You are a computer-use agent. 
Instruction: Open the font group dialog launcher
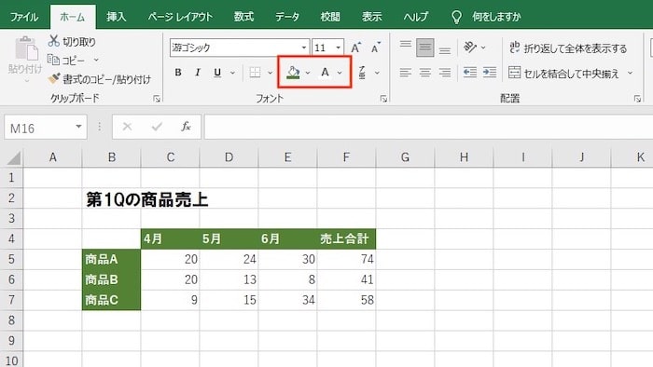coord(383,99)
